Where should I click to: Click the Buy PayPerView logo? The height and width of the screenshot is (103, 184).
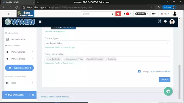(26, 14)
